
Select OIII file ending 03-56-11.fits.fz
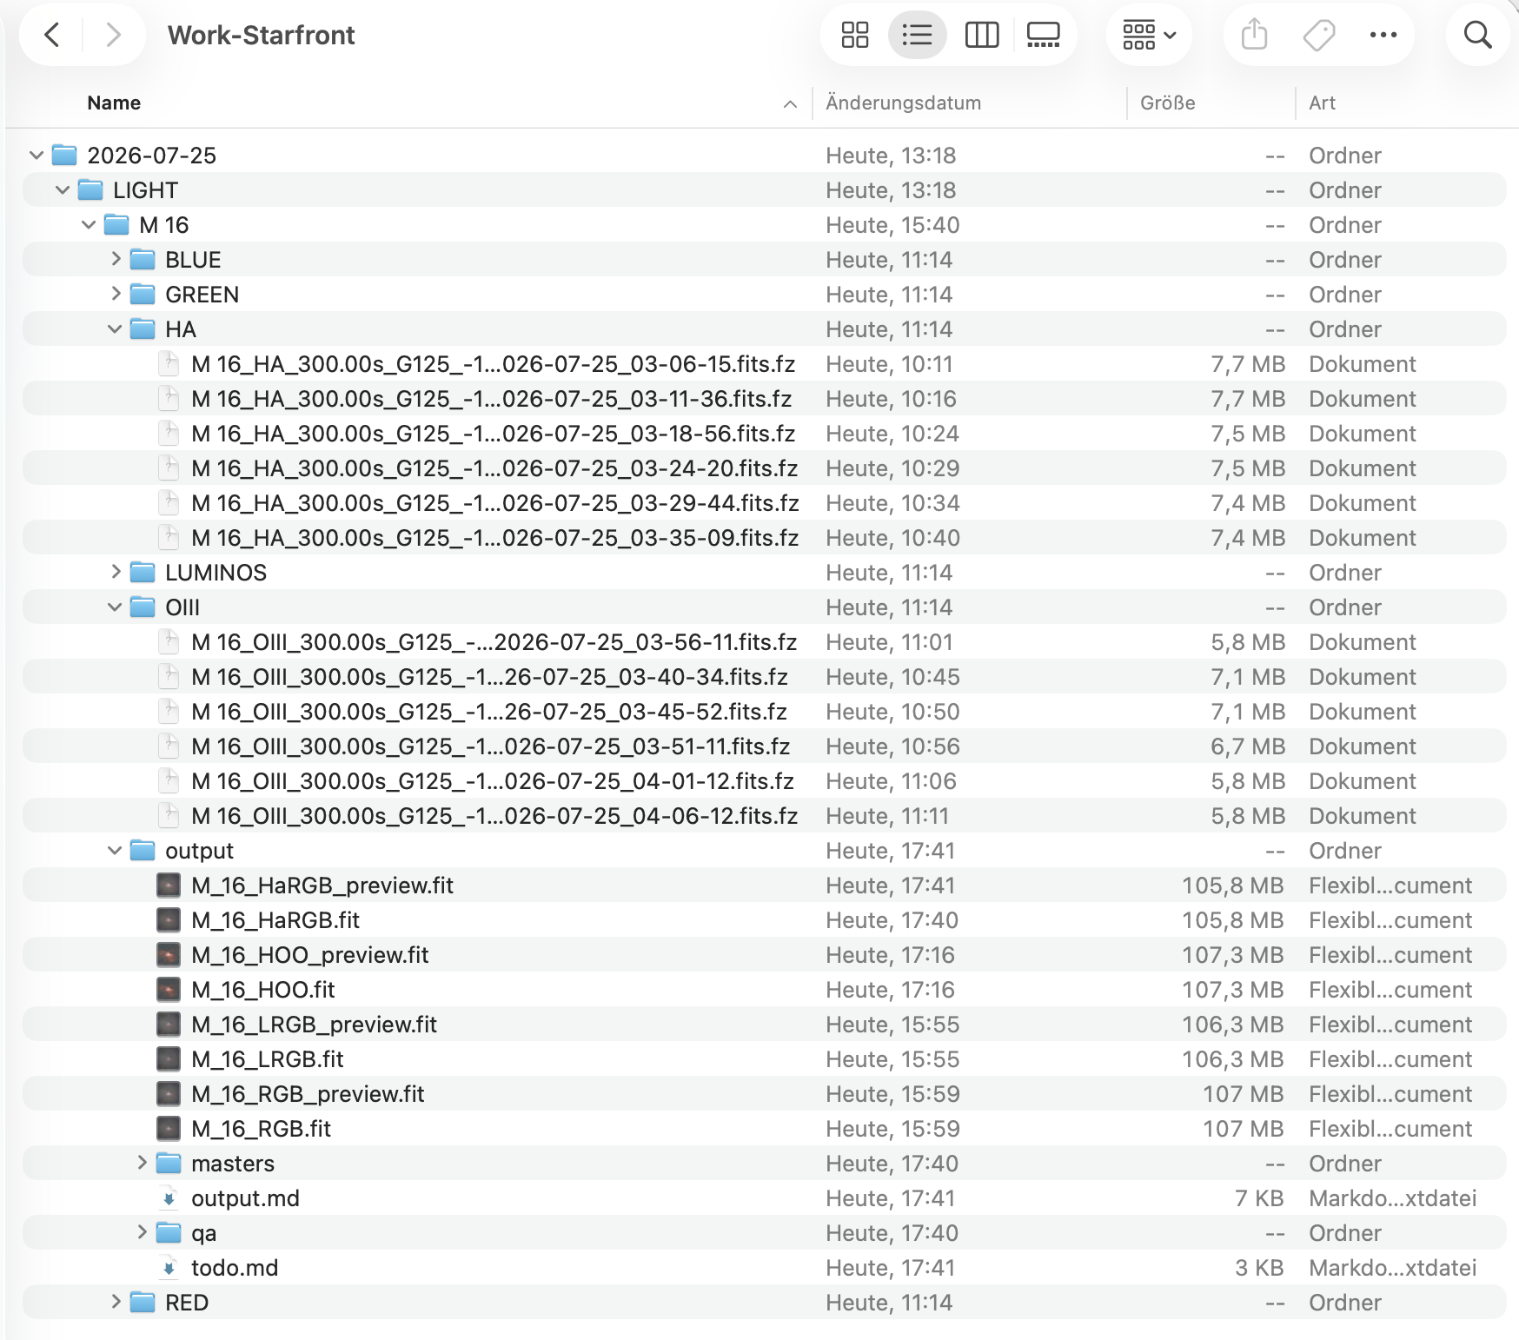point(494,642)
